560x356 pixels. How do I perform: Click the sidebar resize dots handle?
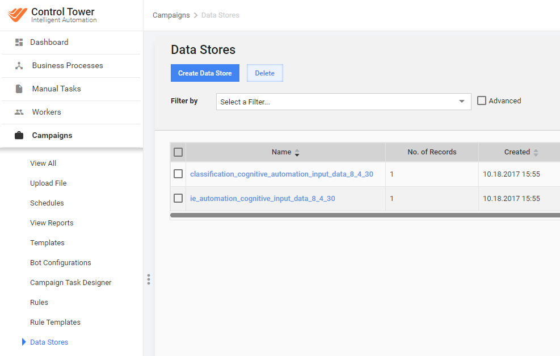tap(149, 279)
